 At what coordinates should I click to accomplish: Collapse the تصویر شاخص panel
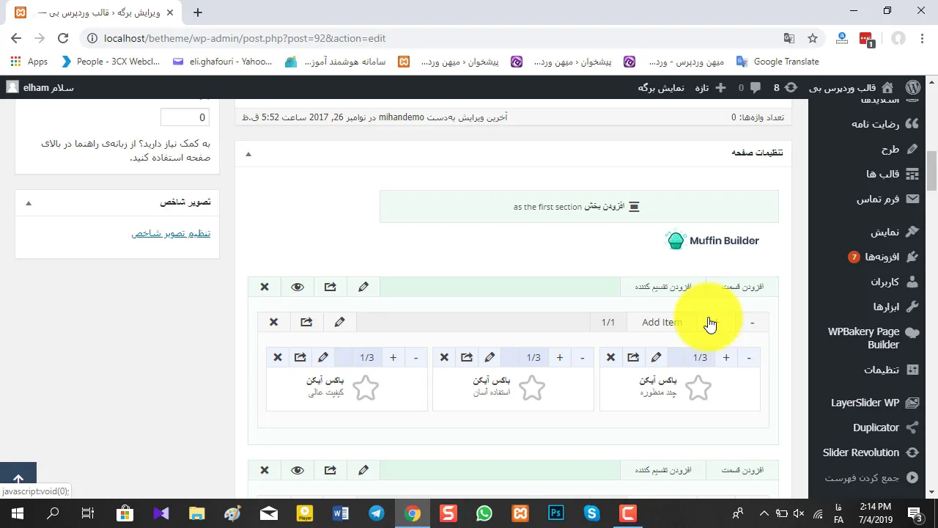tap(29, 203)
